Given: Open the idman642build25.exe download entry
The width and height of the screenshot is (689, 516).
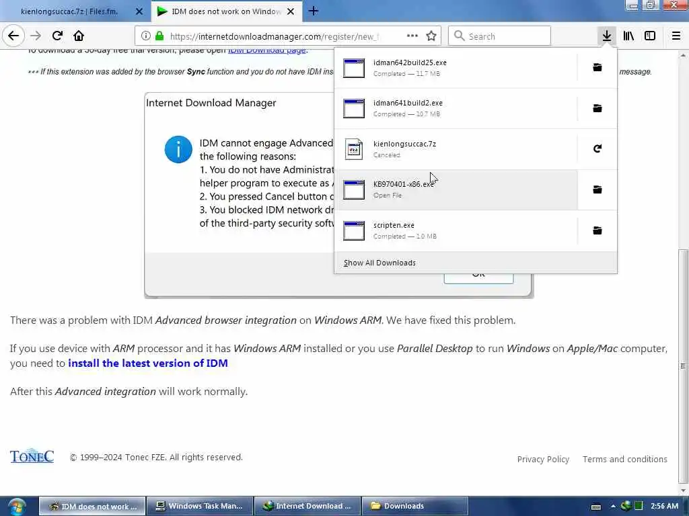Looking at the screenshot, I should click(456, 68).
